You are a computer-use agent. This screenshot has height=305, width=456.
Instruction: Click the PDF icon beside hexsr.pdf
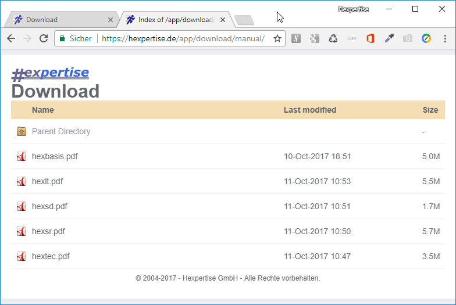(22, 231)
